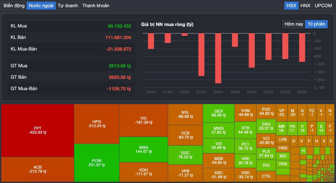Click the 05/05 net-buy bar
The height and width of the screenshot is (183, 336).
point(285,46)
